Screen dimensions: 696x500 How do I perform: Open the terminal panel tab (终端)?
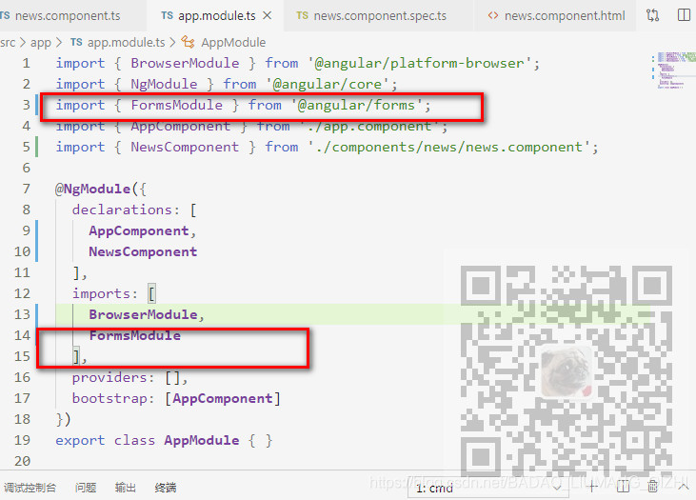pyautogui.click(x=165, y=488)
